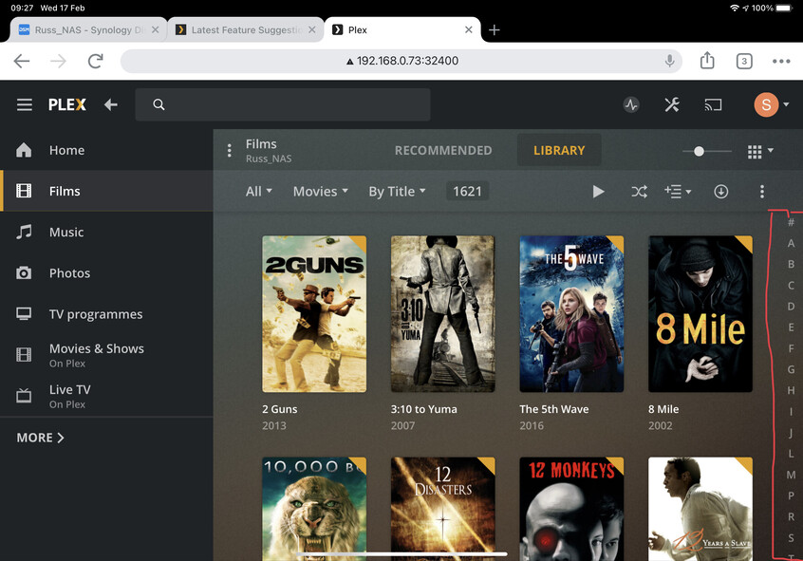Screen dimensions: 803x561
Task: Open Home in the sidebar
Action: click(106, 150)
